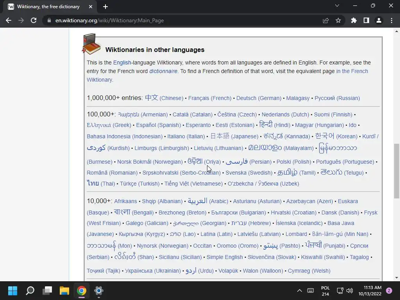The image size is (400, 300).
Task: Open the Deutsch (German) Wiktionary
Action: tap(259, 98)
